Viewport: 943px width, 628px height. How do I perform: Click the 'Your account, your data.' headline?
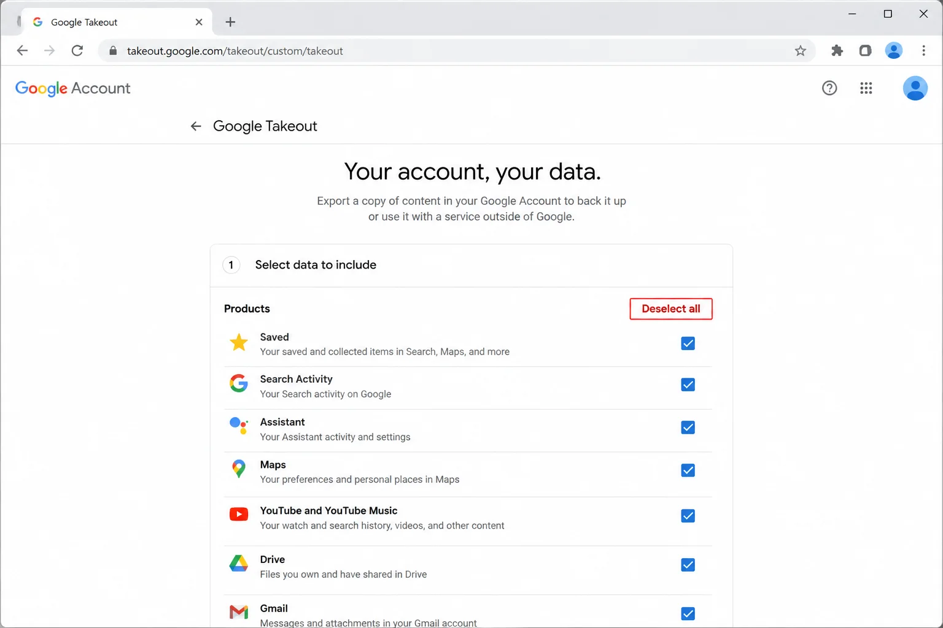coord(472,172)
